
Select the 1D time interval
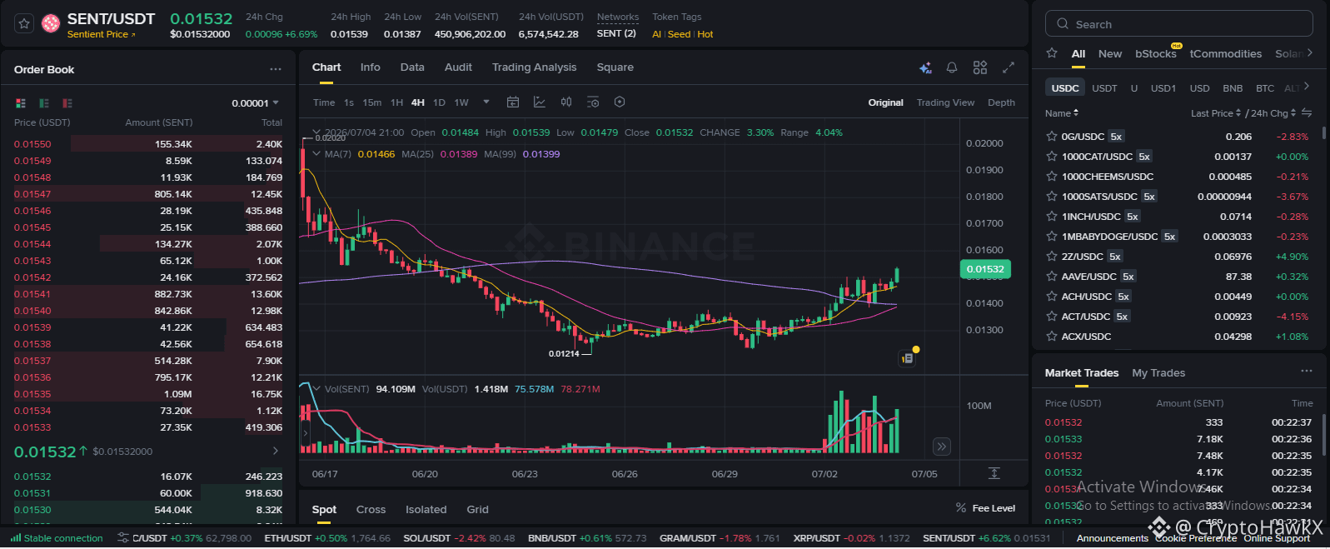pos(439,102)
